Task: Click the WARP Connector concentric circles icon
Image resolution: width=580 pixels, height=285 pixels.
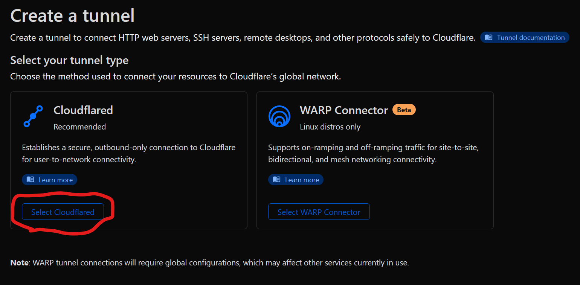Action: point(279,116)
